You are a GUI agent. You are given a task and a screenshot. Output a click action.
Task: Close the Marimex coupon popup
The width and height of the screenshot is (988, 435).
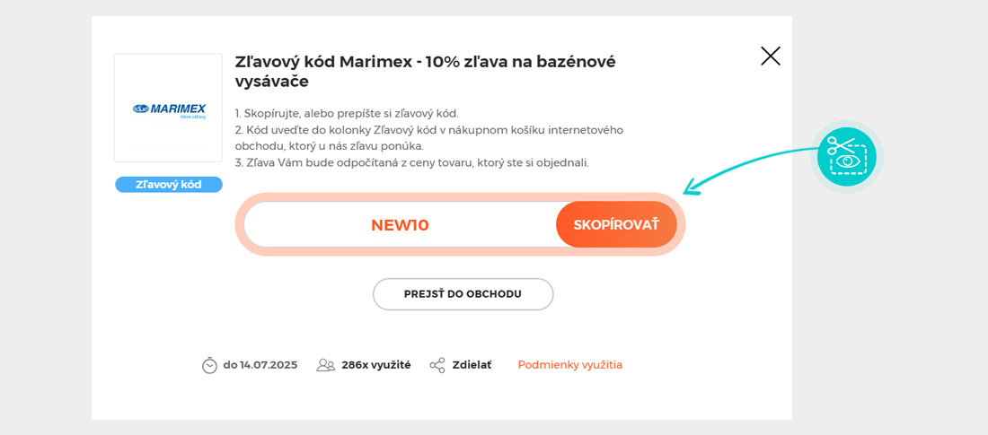click(x=771, y=56)
